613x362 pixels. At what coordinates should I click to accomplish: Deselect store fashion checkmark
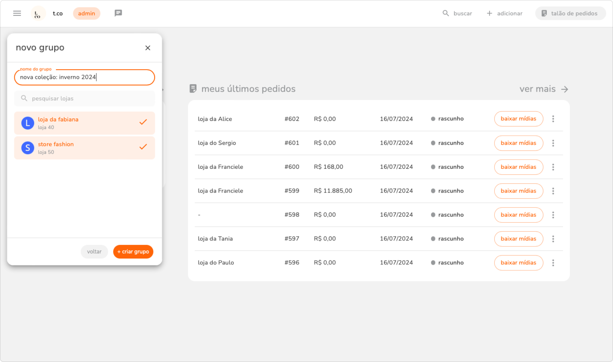point(143,147)
